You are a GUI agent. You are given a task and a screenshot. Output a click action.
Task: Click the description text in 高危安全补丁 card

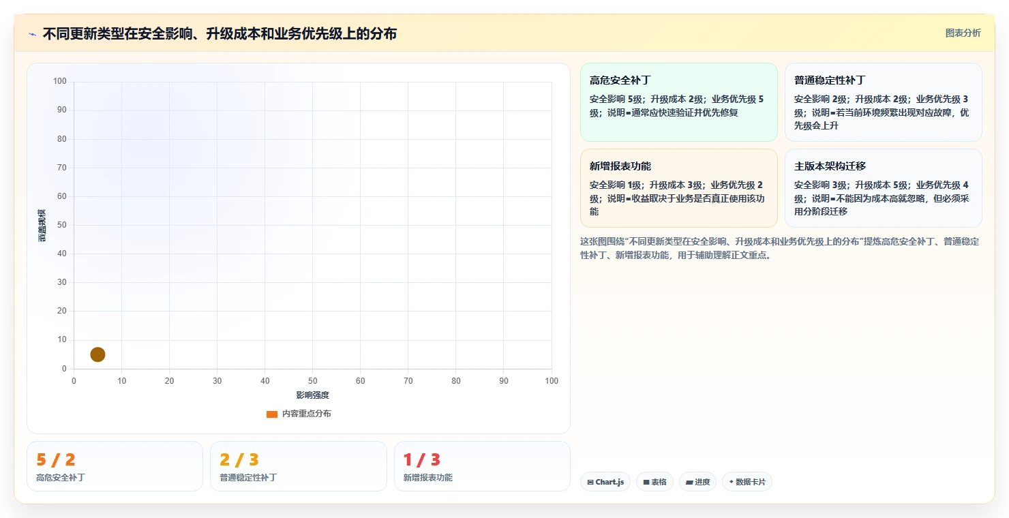pos(676,106)
